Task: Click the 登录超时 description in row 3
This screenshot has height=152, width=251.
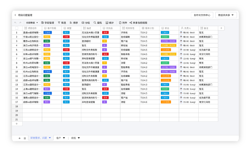Action: (86, 41)
